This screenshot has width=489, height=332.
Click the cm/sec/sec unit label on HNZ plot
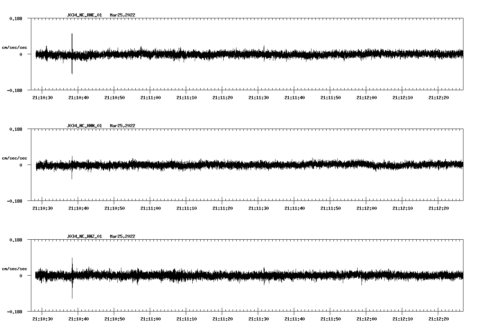[x=14, y=269]
